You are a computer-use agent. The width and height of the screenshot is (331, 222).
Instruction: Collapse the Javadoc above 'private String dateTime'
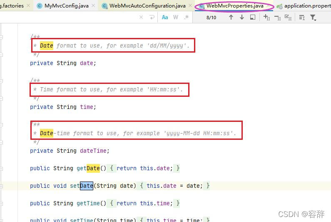click(1, 125)
